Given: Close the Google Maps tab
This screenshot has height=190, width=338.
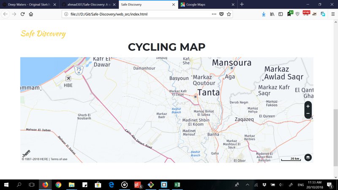Looking at the screenshot, I should click(x=233, y=5).
